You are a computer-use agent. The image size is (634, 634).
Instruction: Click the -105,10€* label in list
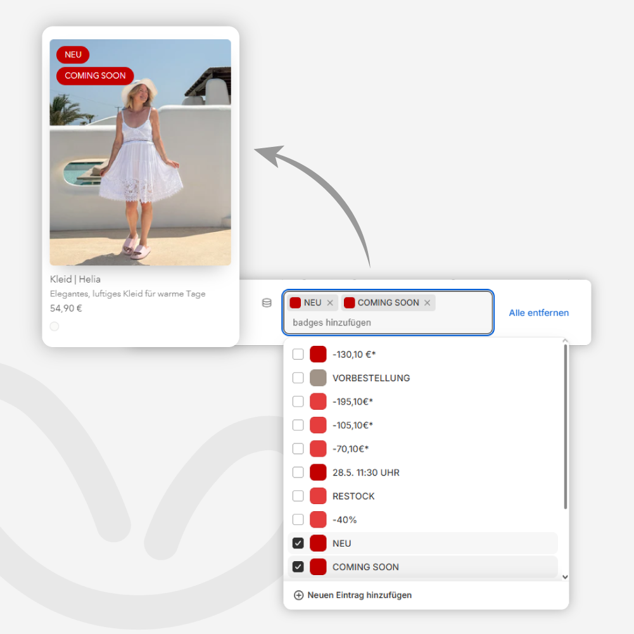353,426
